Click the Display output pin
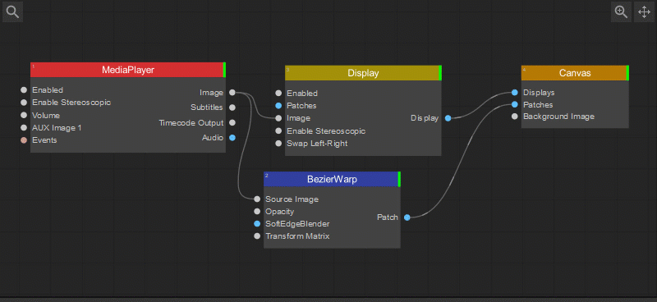The height and width of the screenshot is (302, 657). (x=448, y=118)
